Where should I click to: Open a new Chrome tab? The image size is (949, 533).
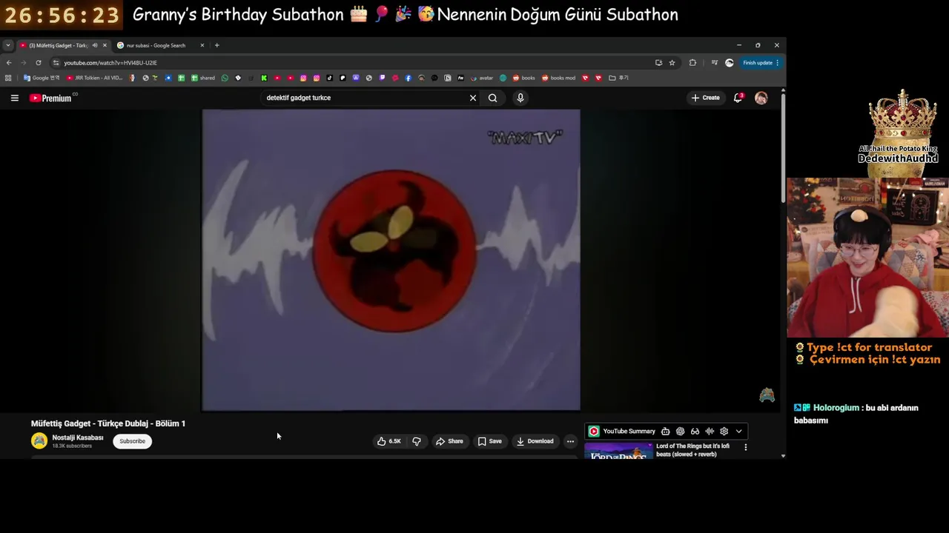pyautogui.click(x=216, y=45)
